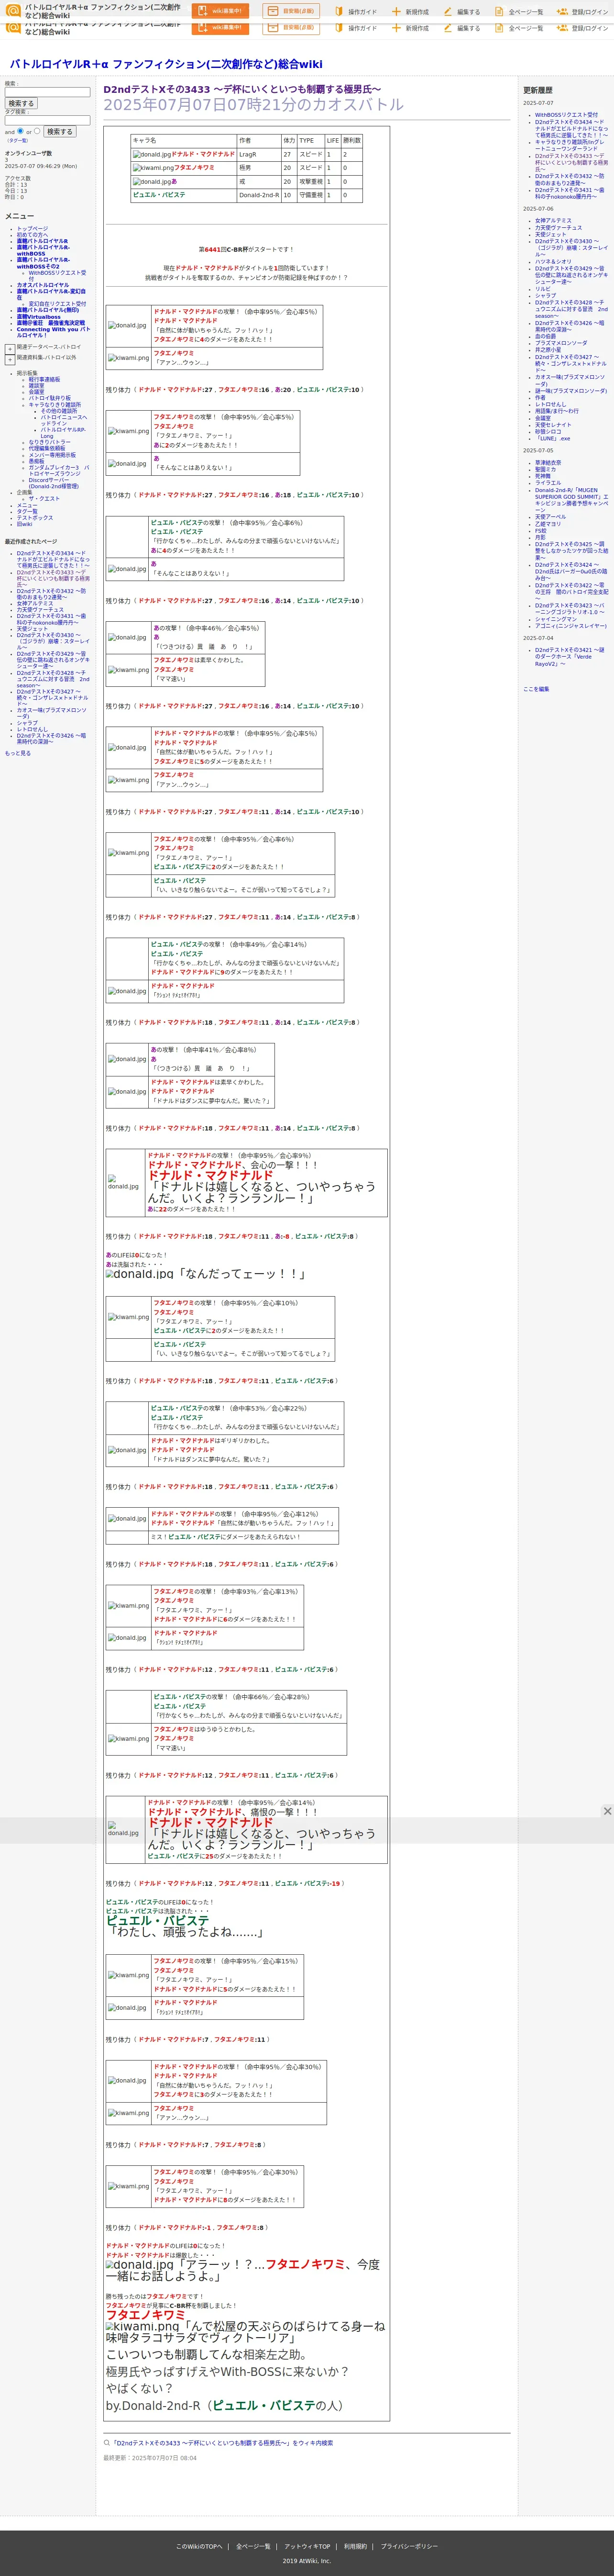This screenshot has width=614, height=2576.
Task: Open 用語集/ま行〜わ行 link
Action: pyautogui.click(x=556, y=411)
